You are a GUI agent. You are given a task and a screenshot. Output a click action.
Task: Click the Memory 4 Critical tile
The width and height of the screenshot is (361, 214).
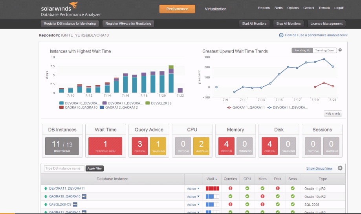point(226,146)
